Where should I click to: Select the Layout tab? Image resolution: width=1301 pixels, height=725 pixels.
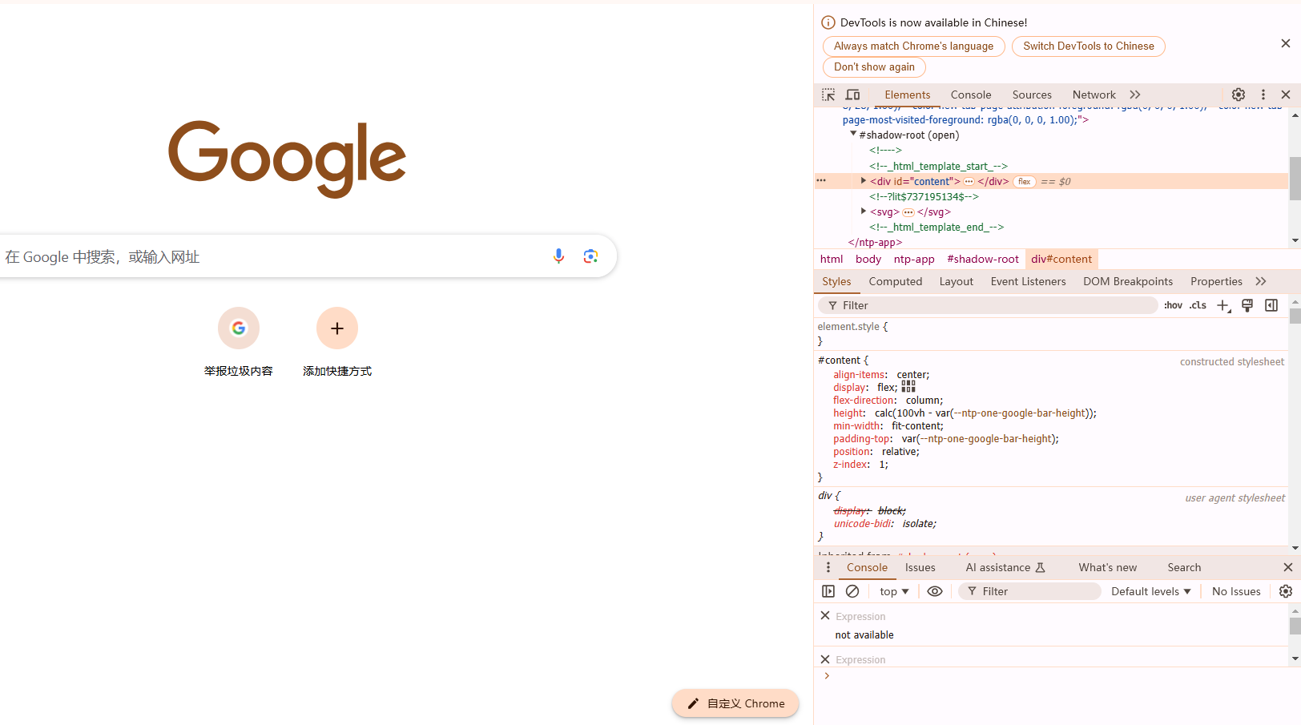(957, 281)
